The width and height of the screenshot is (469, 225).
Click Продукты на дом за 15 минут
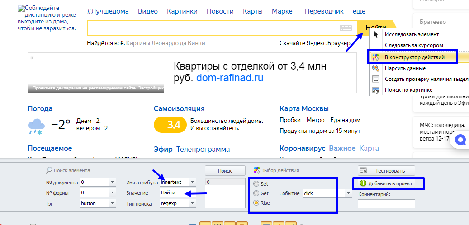point(320,131)
